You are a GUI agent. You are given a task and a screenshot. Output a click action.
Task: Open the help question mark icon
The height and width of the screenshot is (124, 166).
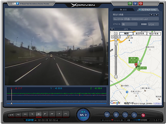point(130,4)
